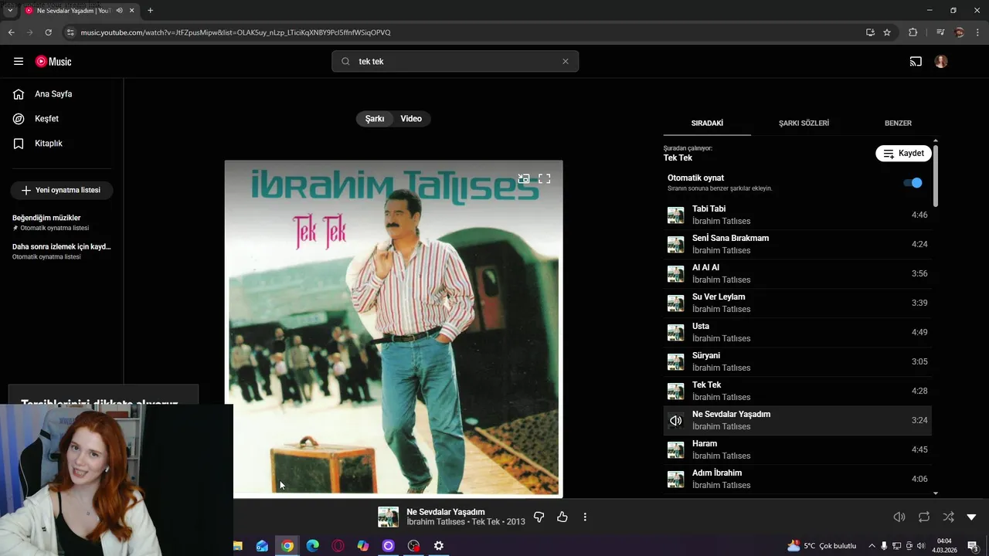The image size is (989, 556).
Task: Play Süryani from the queue
Action: coord(797,361)
